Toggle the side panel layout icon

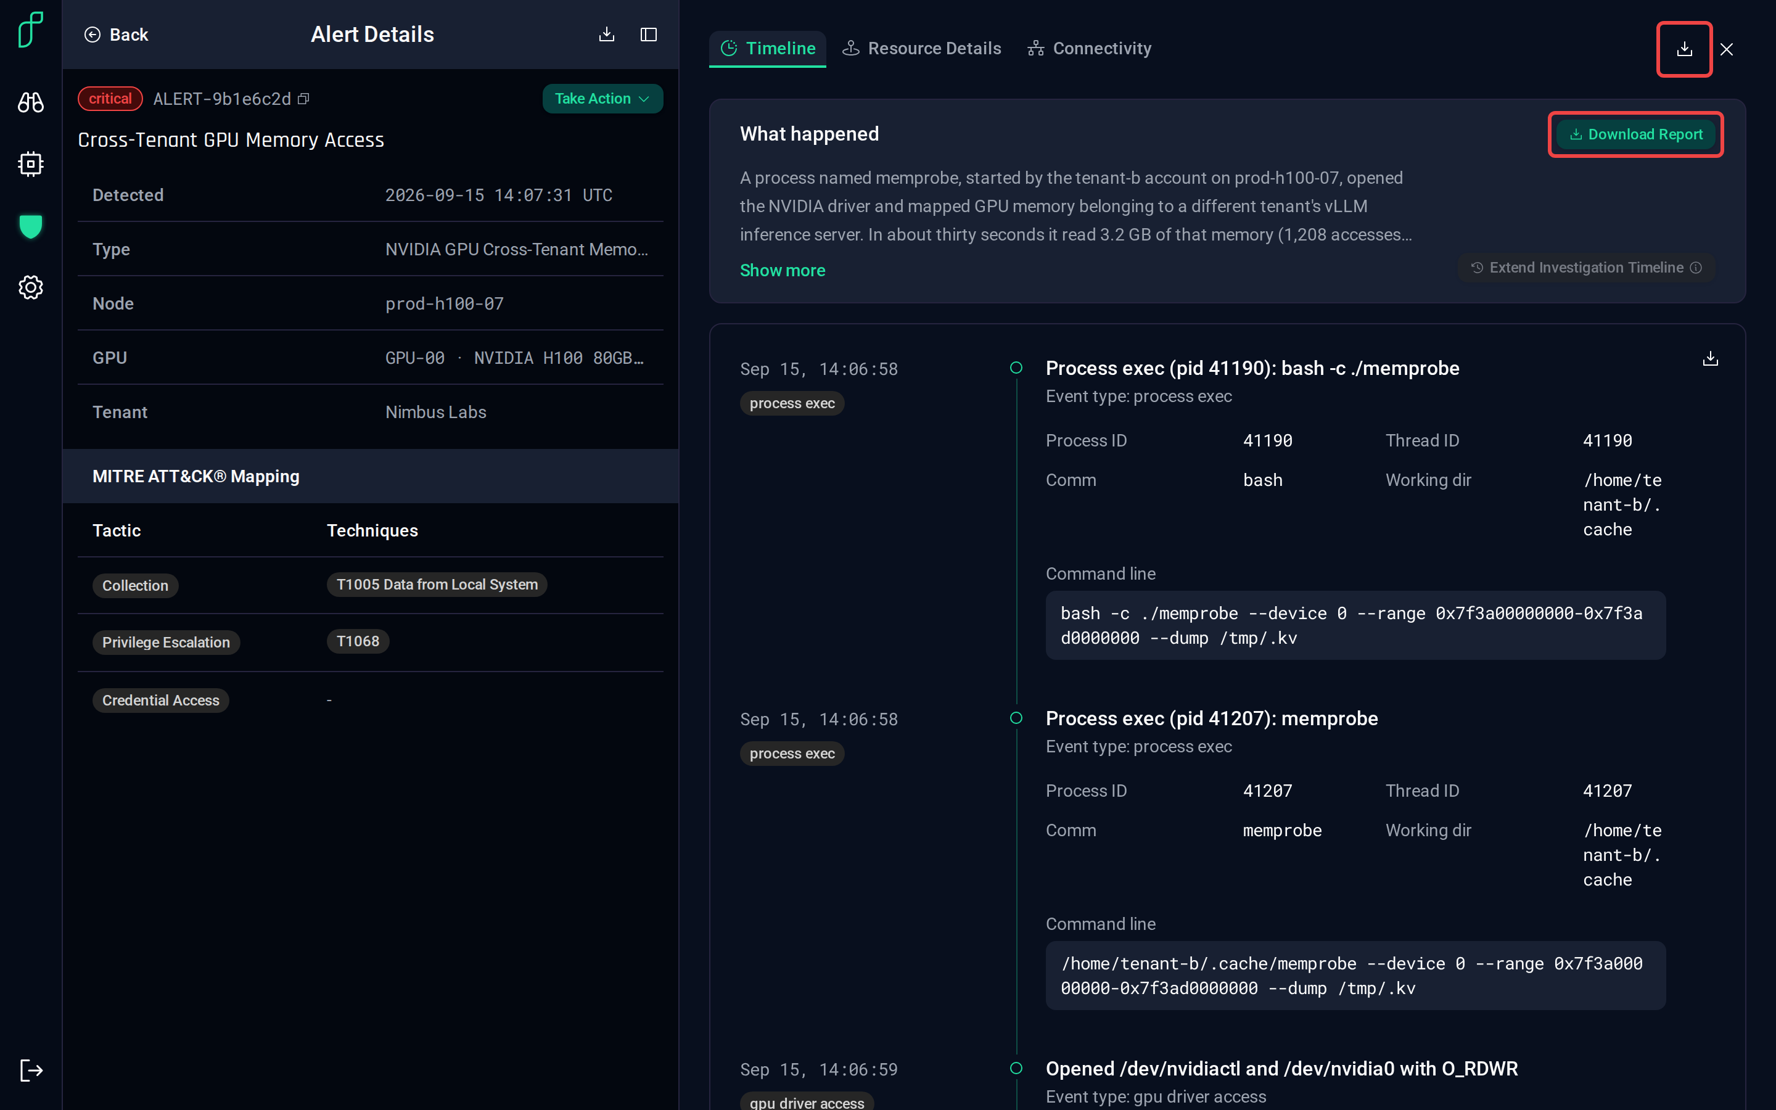click(649, 35)
